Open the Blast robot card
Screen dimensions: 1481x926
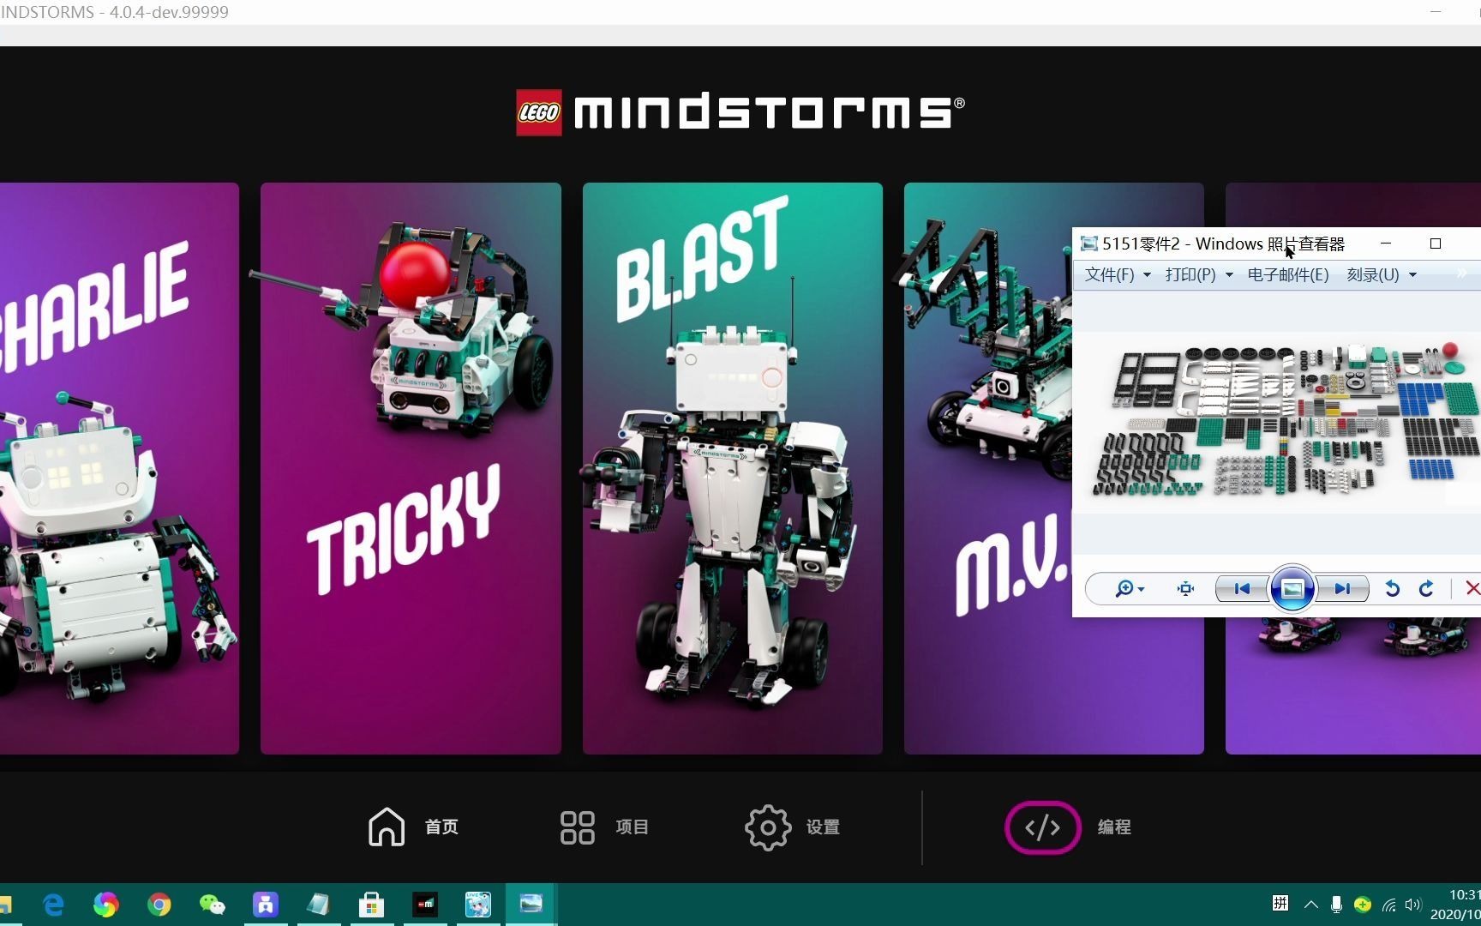click(733, 468)
